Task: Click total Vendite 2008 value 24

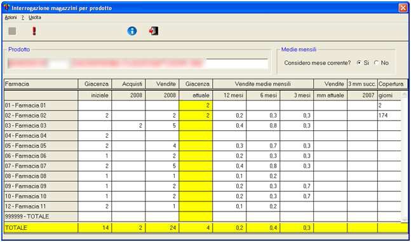Action: pos(162,227)
